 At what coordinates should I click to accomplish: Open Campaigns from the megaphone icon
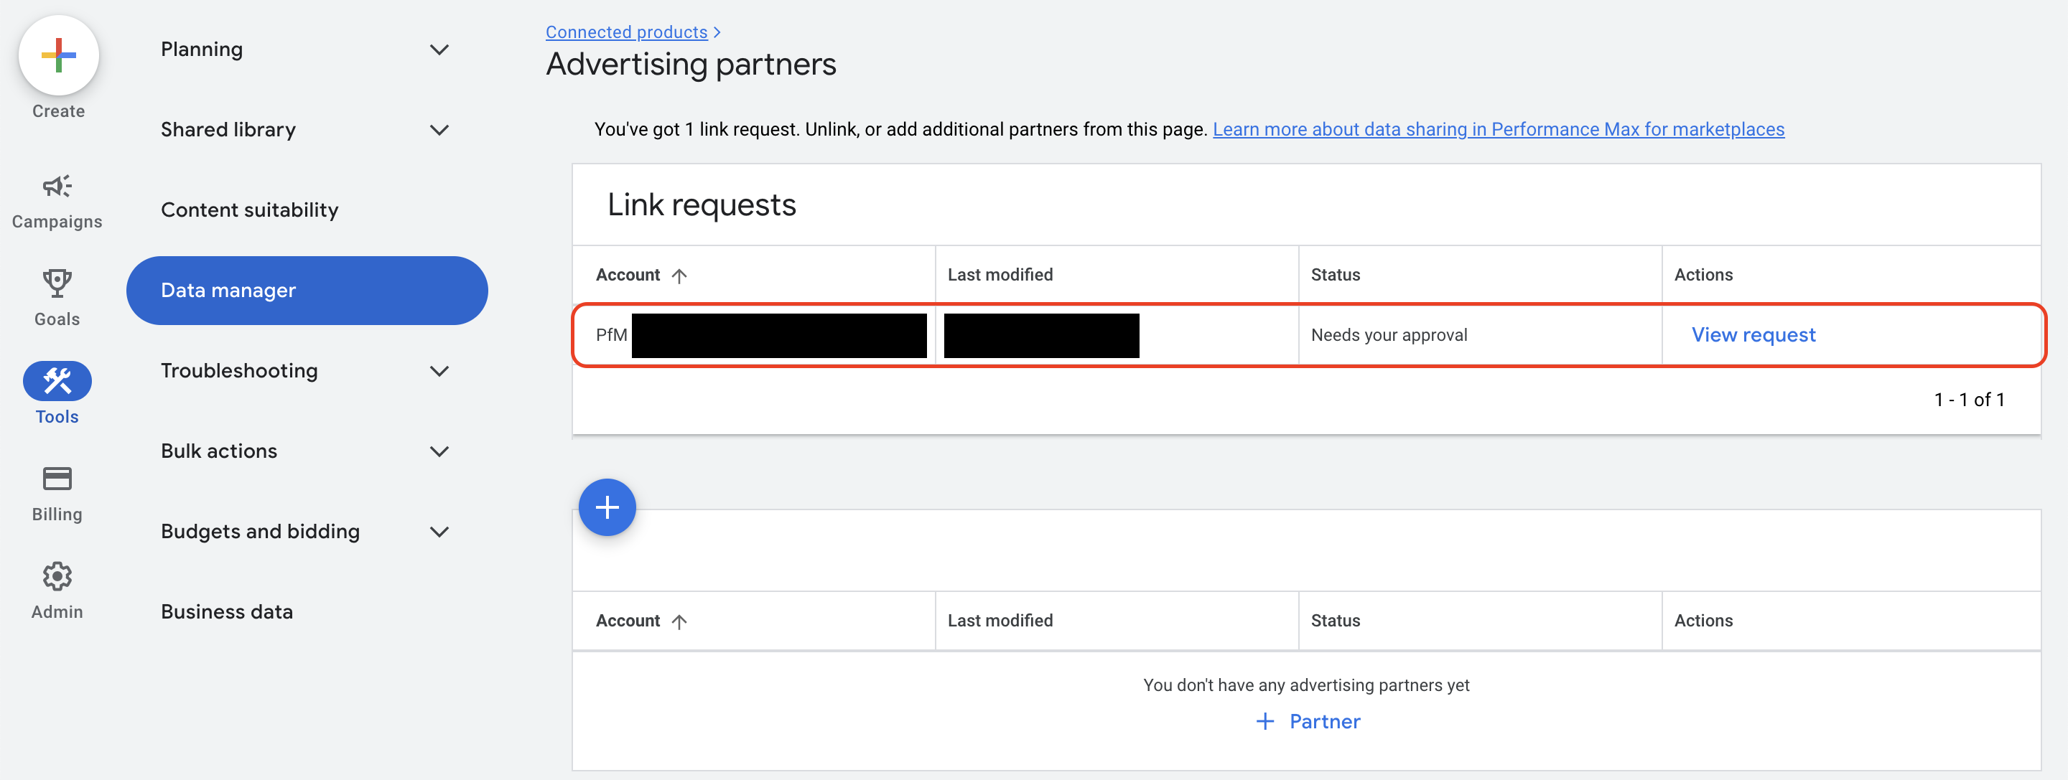[57, 187]
